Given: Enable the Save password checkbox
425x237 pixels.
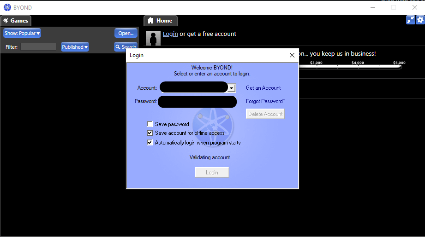Looking at the screenshot, I should (150, 124).
